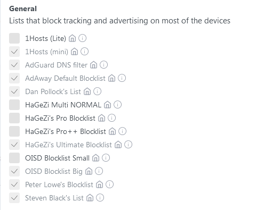Viewport: 257px width, 210px height.
Task: Show info for OISD Blocklist Small
Action: click(106, 158)
